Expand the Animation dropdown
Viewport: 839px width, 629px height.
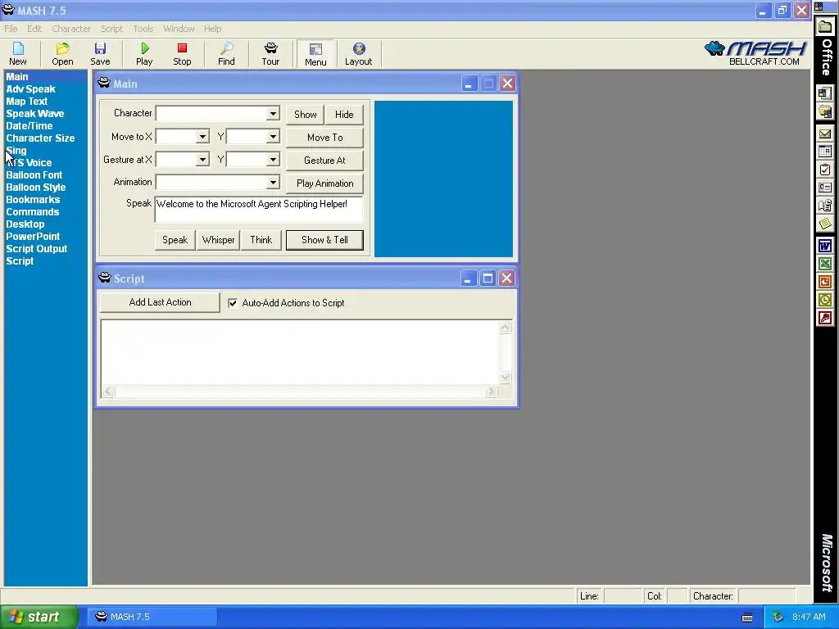point(273,183)
